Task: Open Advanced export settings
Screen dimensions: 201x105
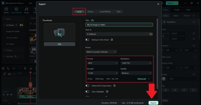Action: tap(143, 79)
